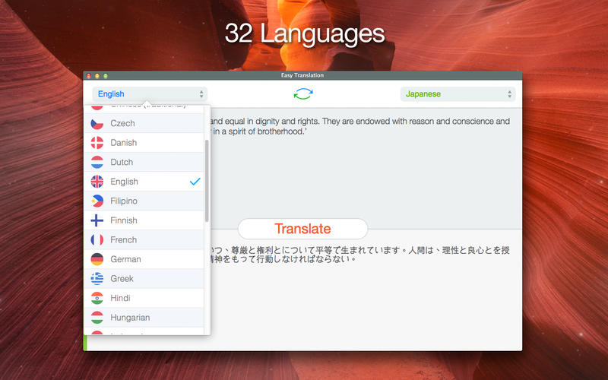Click the German flag icon
Viewport: 608px width, 380px height.
click(x=97, y=259)
